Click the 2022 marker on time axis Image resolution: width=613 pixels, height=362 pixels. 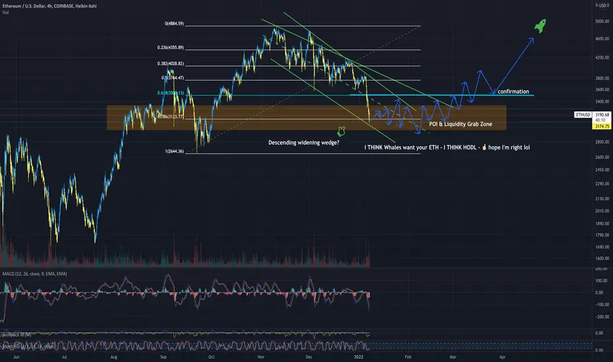[x=358, y=357]
